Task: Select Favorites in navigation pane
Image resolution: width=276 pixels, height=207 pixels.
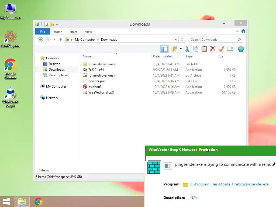Action: 52,58
